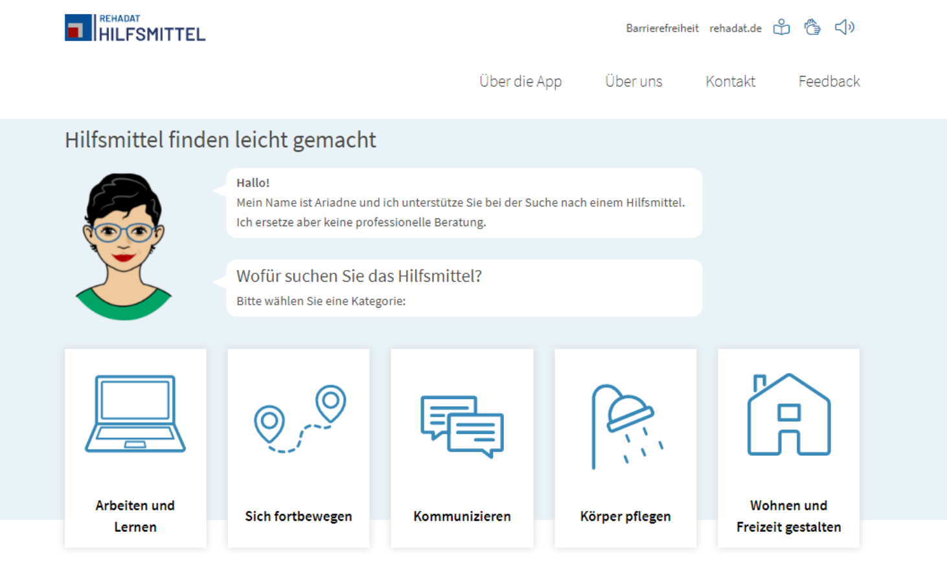Select the house icon
947x583 pixels.
point(788,415)
